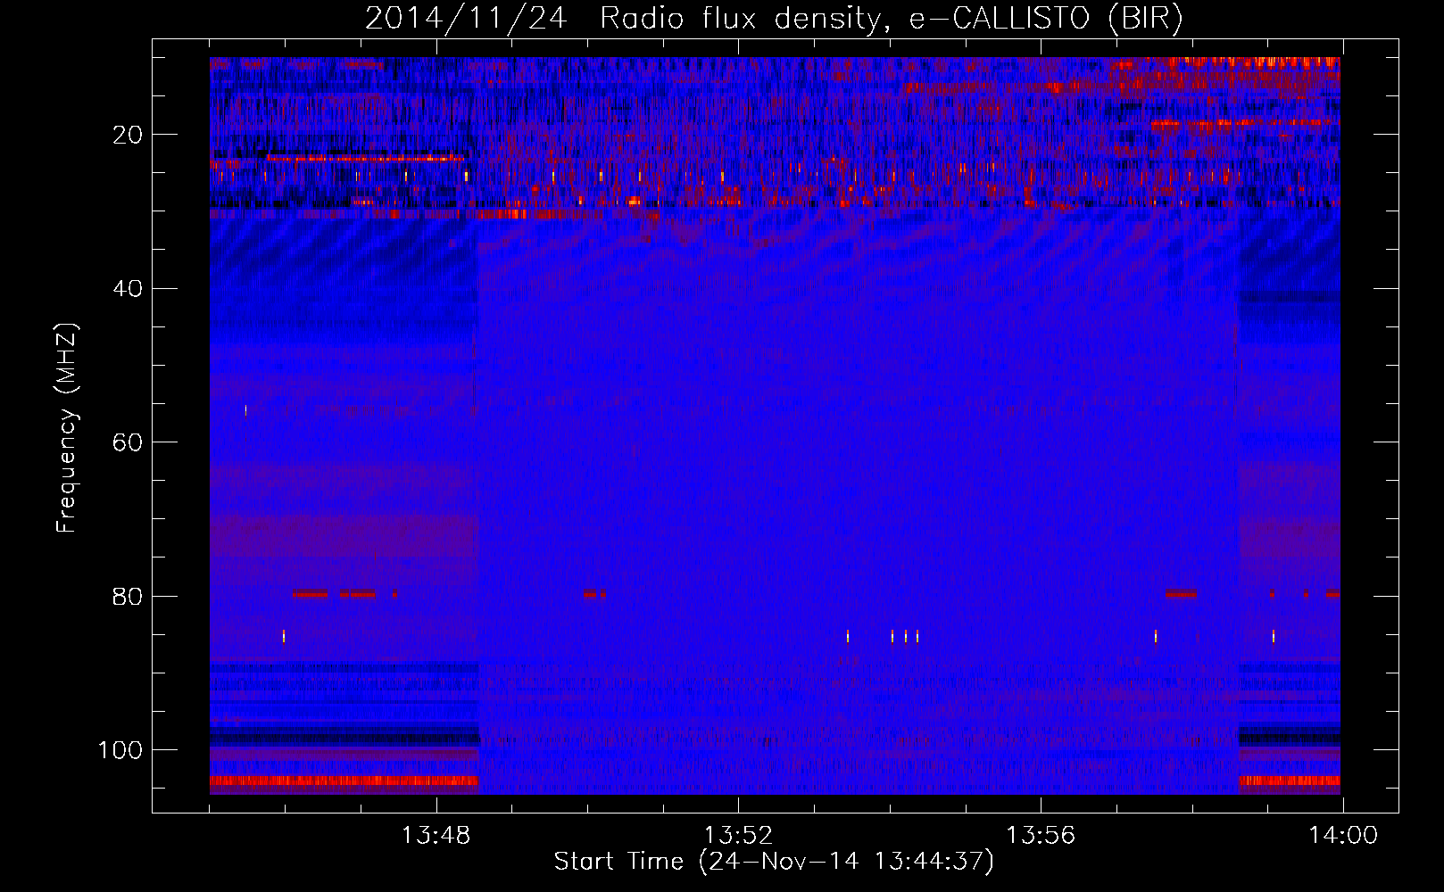Viewport: 1444px width, 892px height.
Task: Click the 40 MHz frequency tick label
Action: (x=129, y=289)
